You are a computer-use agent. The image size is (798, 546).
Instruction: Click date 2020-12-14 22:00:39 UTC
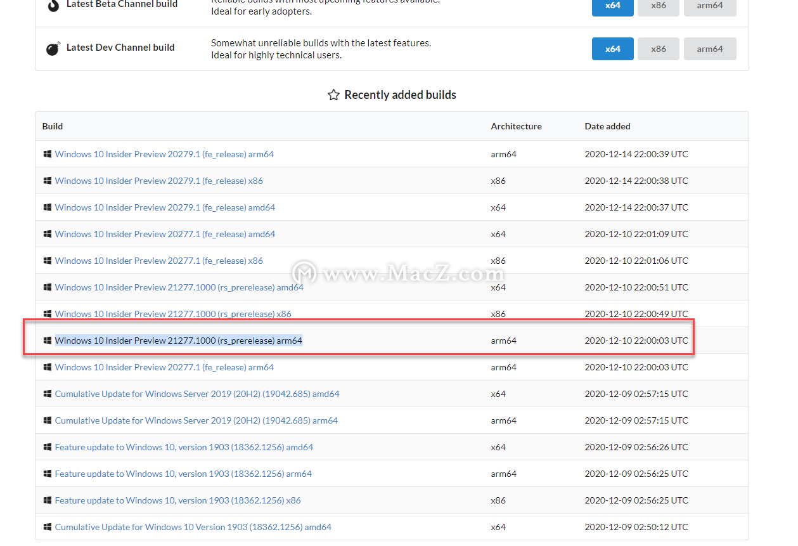coord(636,154)
